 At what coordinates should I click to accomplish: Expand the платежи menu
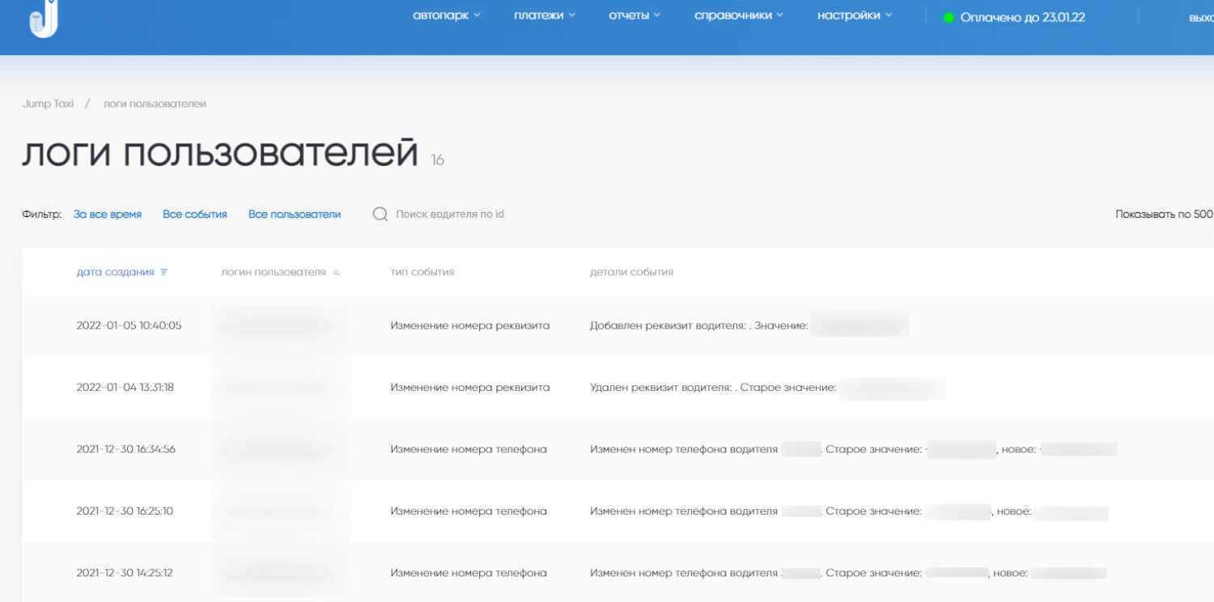coord(544,15)
